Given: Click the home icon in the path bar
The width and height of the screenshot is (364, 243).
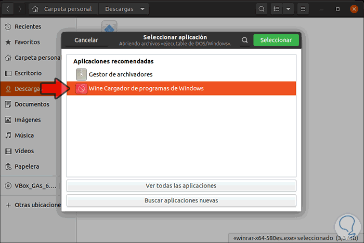Looking at the screenshot, I should [35, 9].
